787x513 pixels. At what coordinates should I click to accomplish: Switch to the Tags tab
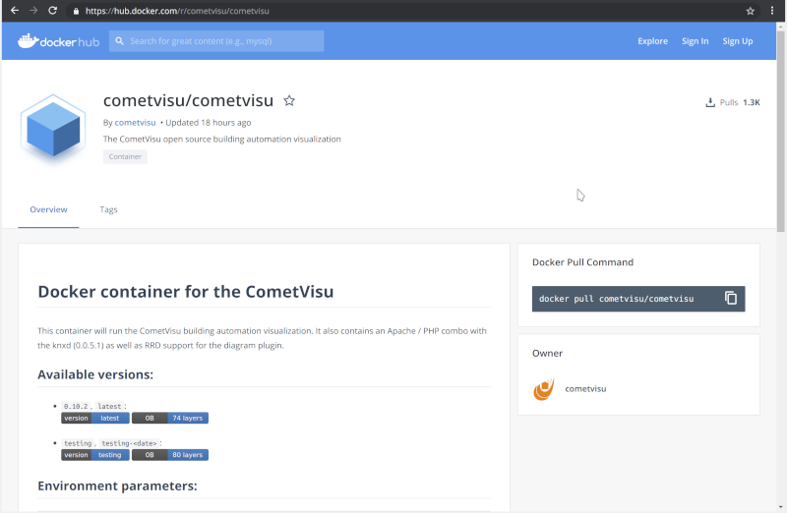[x=108, y=209]
